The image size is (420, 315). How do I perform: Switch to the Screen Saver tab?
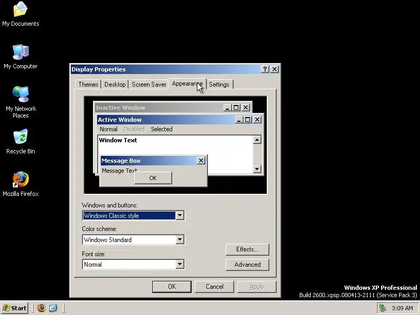pos(149,85)
